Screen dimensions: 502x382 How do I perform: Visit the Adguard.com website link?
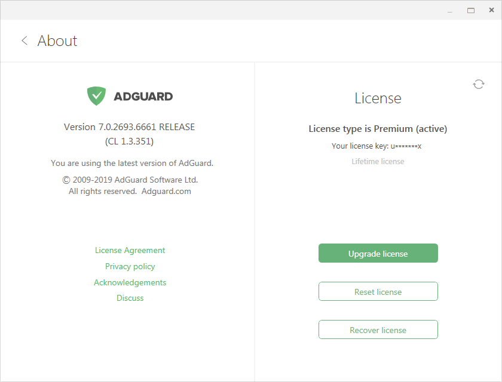[x=166, y=191]
